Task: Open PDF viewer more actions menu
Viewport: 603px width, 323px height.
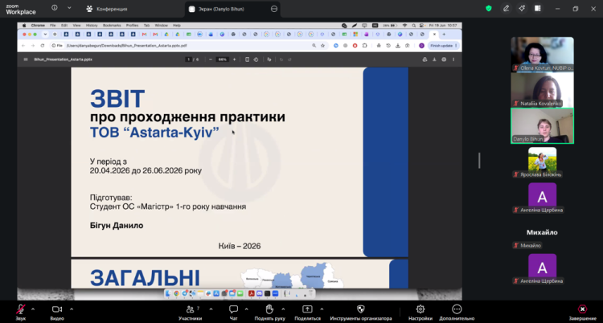Action: (453, 59)
